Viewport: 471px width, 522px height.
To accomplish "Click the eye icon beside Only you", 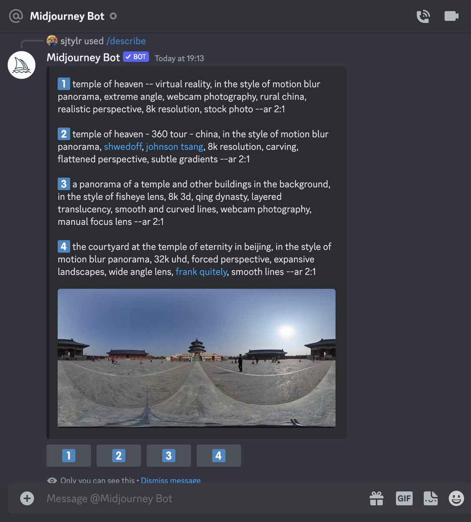I will [x=52, y=480].
